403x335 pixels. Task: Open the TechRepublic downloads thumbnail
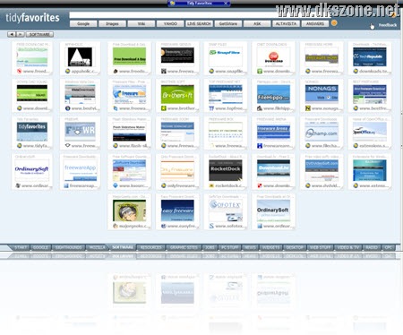[370, 57]
